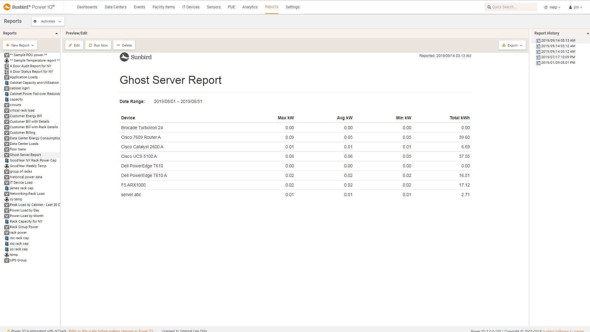Collapse the Report History panel
This screenshot has height=332, width=590.
pos(587,33)
